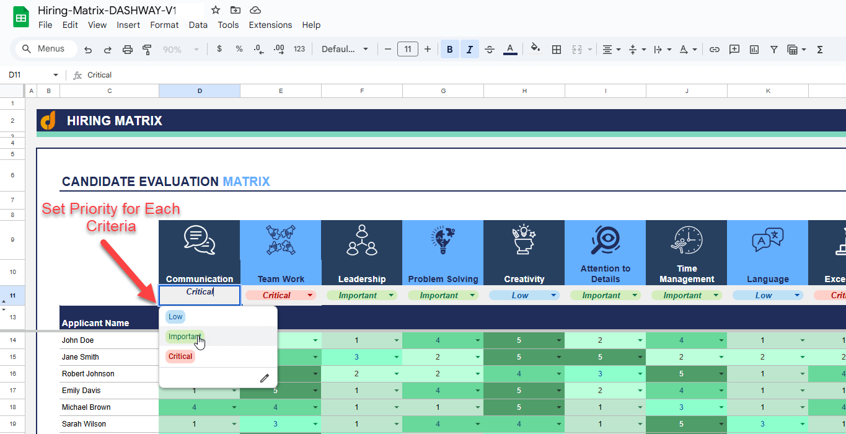Open the Insert link tool
The image size is (846, 434).
tap(715, 48)
